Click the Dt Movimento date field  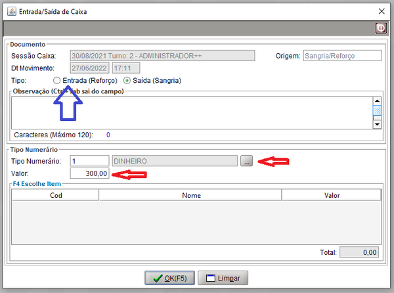pos(89,68)
